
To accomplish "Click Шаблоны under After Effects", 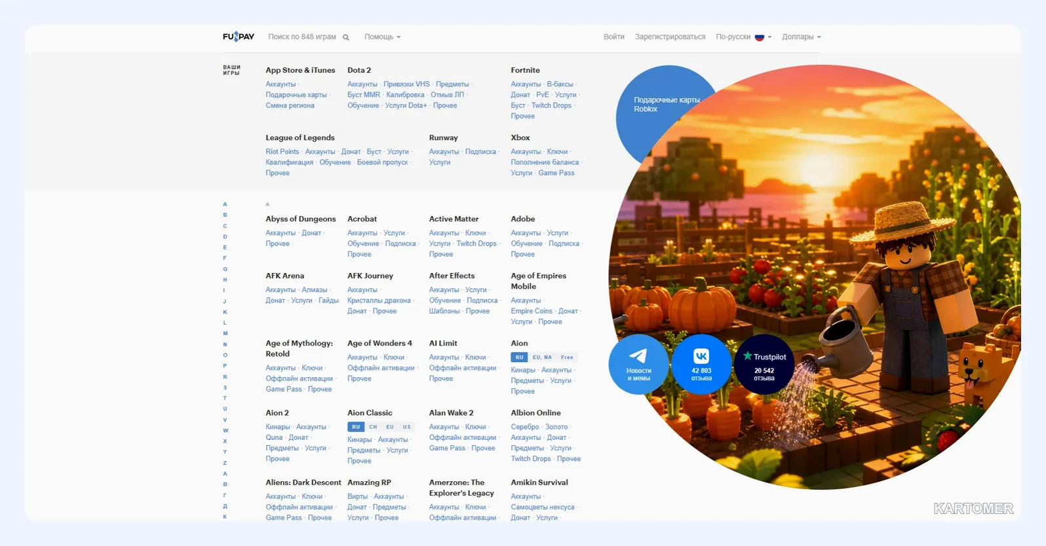I will tap(444, 311).
